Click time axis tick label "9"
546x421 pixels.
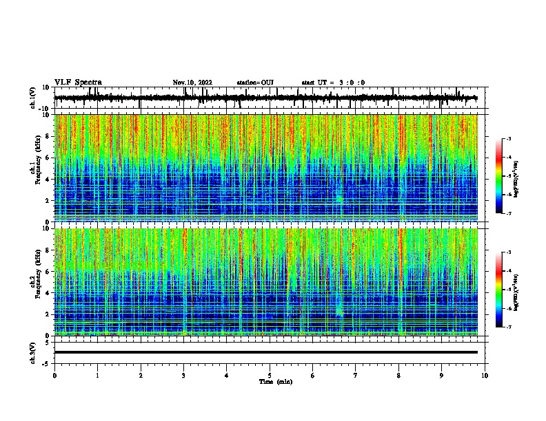pyautogui.click(x=441, y=376)
